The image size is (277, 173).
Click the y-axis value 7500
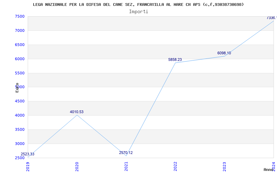click(x=20, y=16)
